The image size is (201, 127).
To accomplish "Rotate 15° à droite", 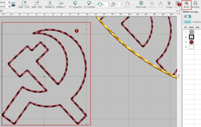I will point(89,5).
